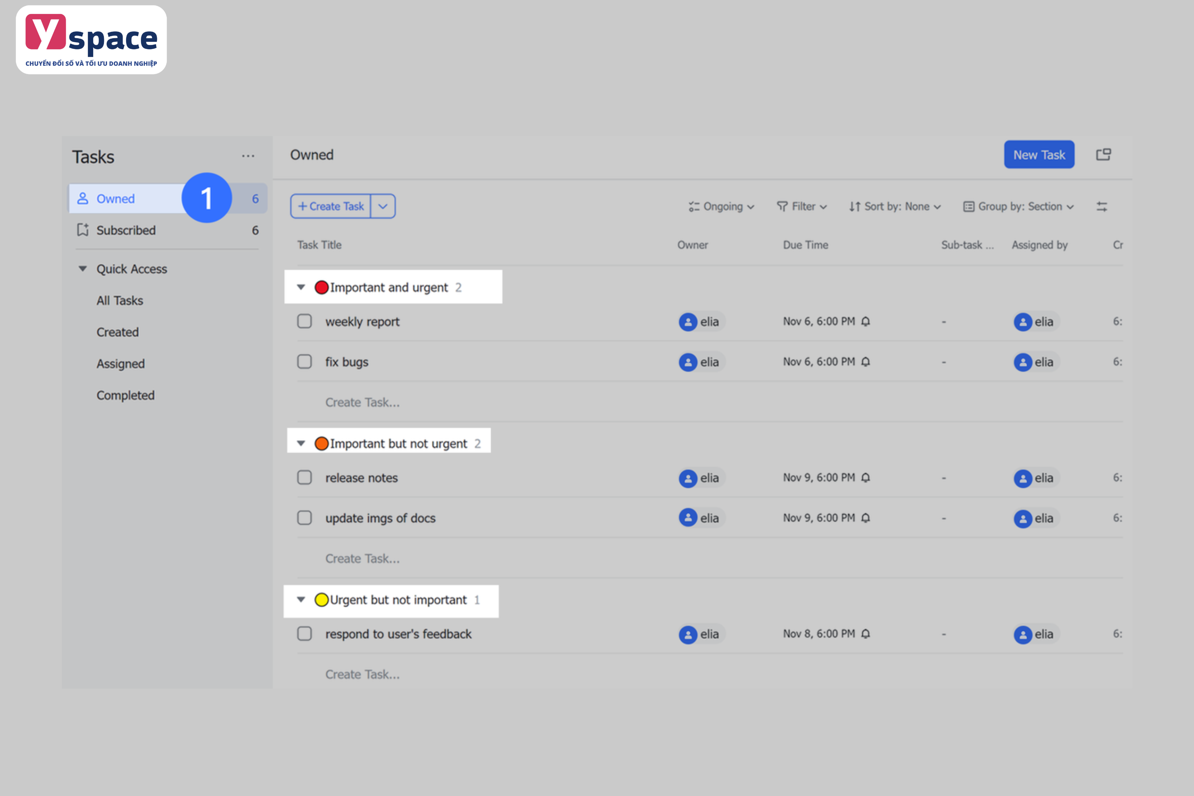Open the Assigned tasks view
This screenshot has width=1194, height=796.
120,363
